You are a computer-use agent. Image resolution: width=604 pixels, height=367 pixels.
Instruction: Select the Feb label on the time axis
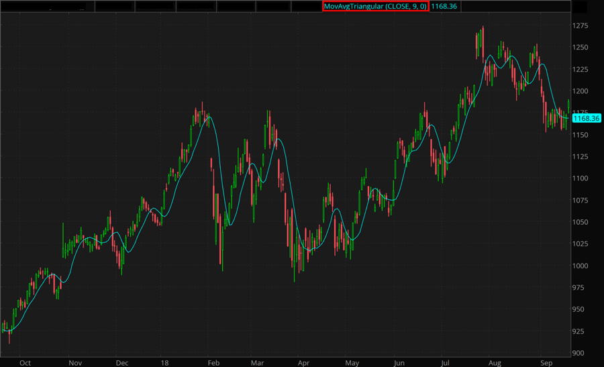pyautogui.click(x=213, y=362)
